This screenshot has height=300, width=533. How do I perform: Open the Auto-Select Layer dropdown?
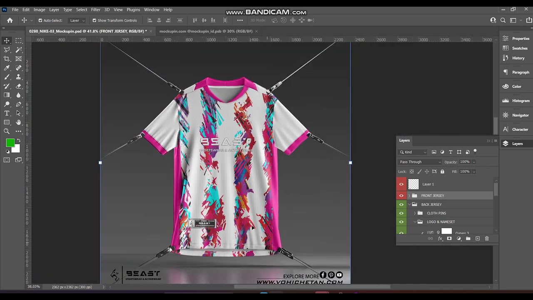click(77, 20)
